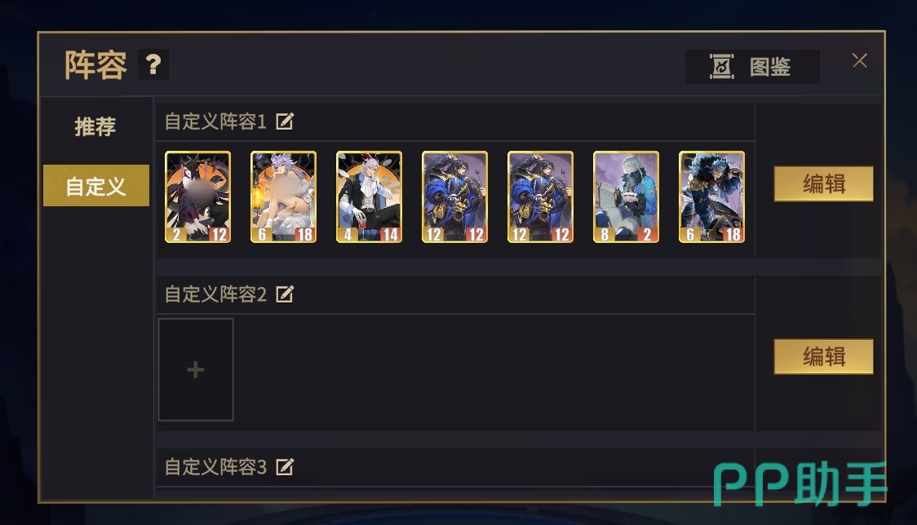Select the 自定义 tab
This screenshot has width=917, height=525.
point(96,186)
